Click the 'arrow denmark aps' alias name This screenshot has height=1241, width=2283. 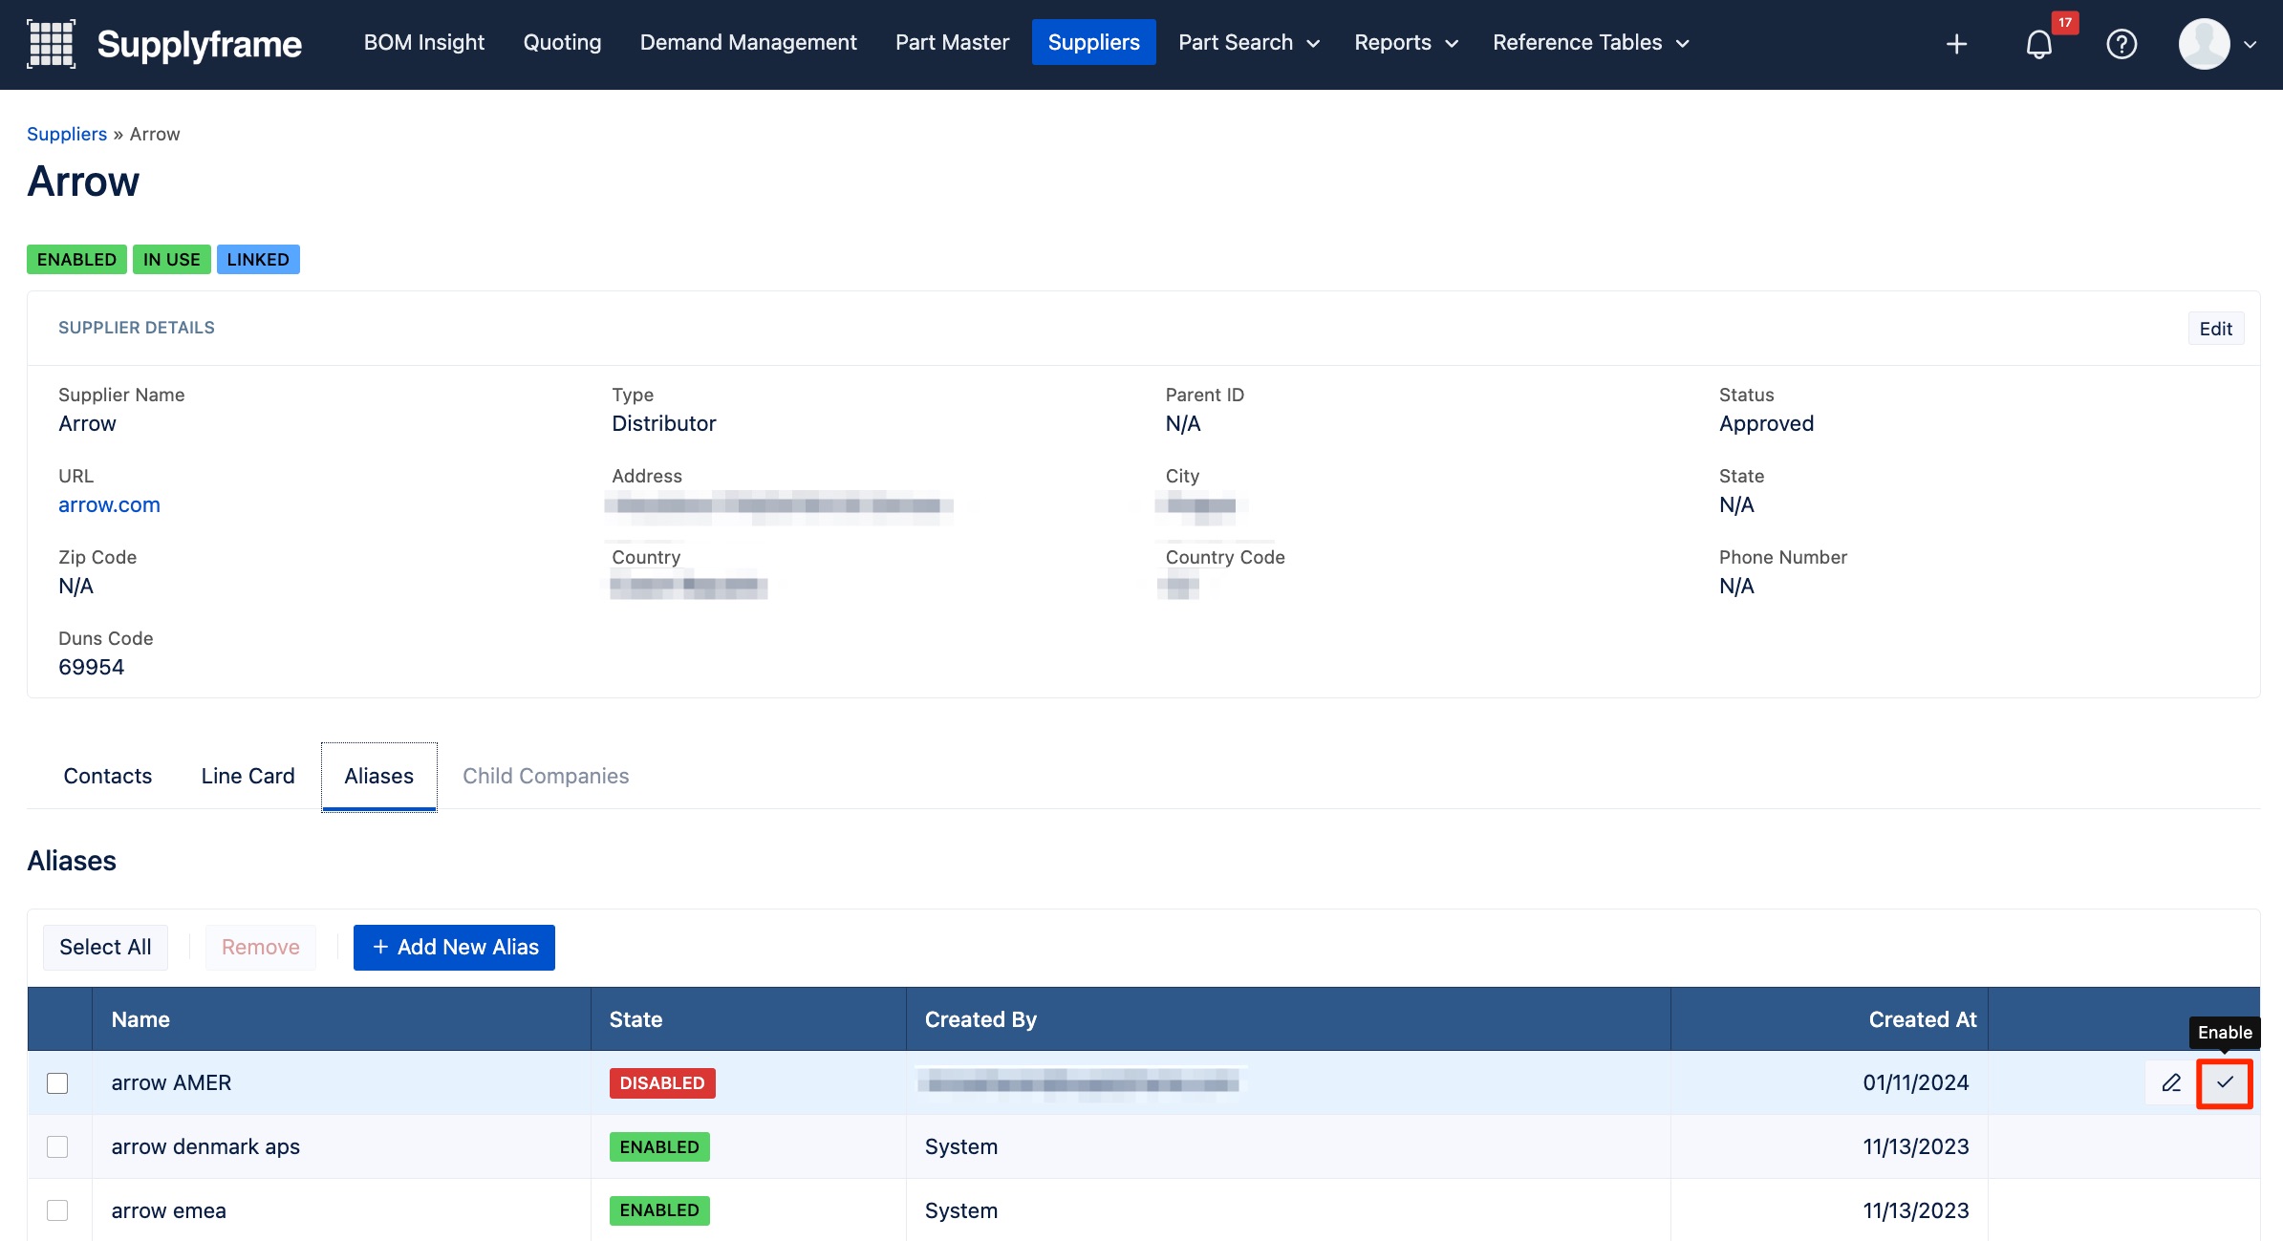pos(205,1146)
